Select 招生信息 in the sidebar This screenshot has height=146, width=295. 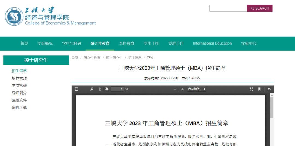tap(19, 71)
